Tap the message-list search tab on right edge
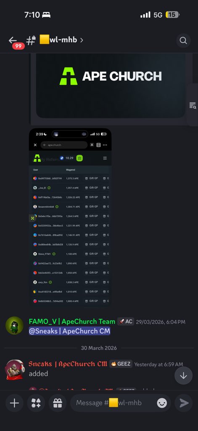Viewport: 198px width, 431px height. coord(193,105)
